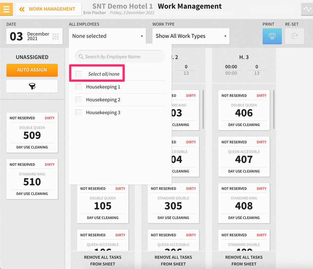Click the Erin Fischer user name

pos(95,13)
